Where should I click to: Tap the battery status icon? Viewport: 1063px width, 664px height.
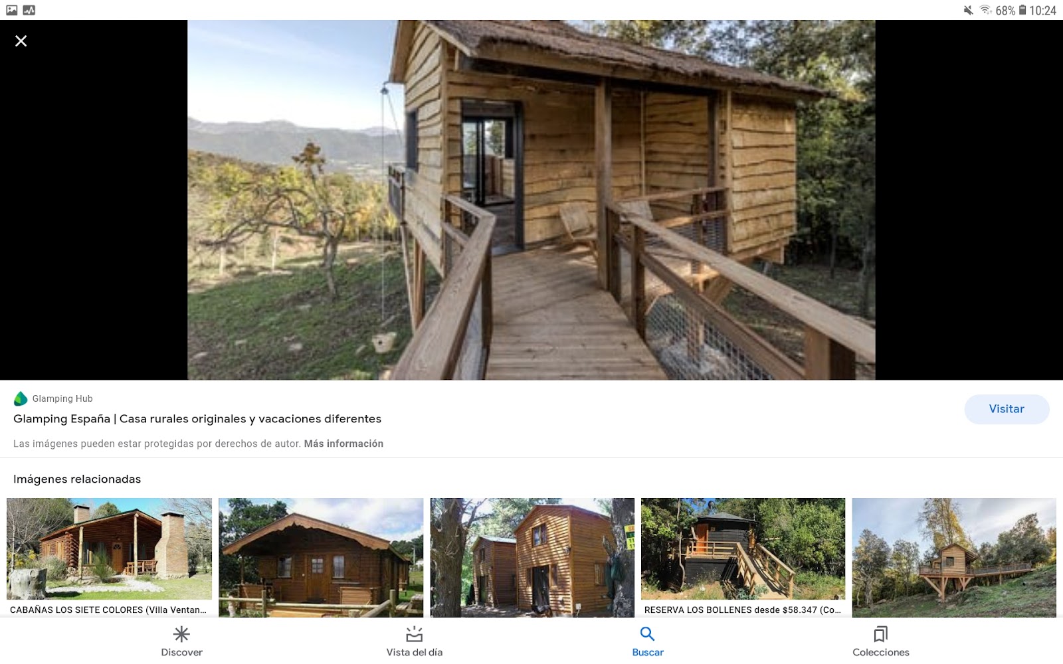pyautogui.click(x=1023, y=10)
